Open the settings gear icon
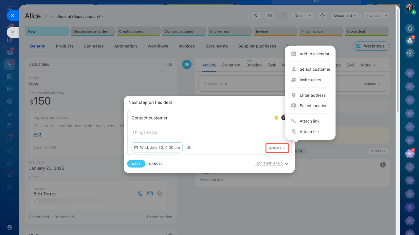 click(x=323, y=15)
